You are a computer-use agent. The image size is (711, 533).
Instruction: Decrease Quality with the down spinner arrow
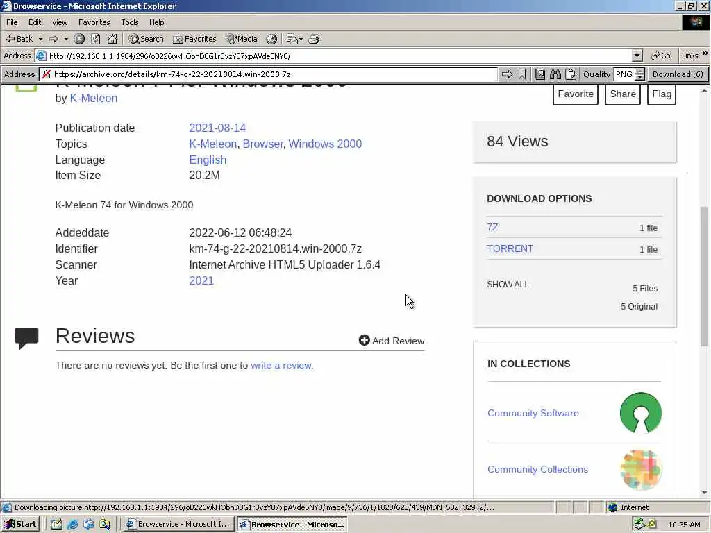tap(639, 78)
